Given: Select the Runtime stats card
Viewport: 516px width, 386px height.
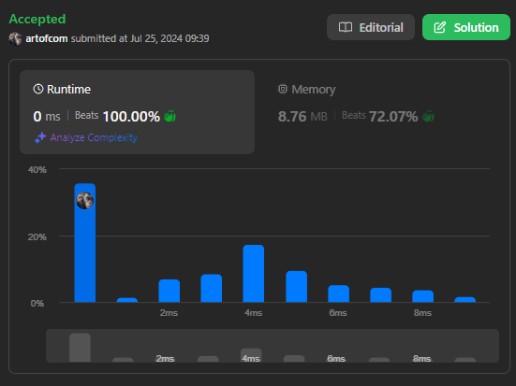Looking at the screenshot, I should click(x=137, y=112).
